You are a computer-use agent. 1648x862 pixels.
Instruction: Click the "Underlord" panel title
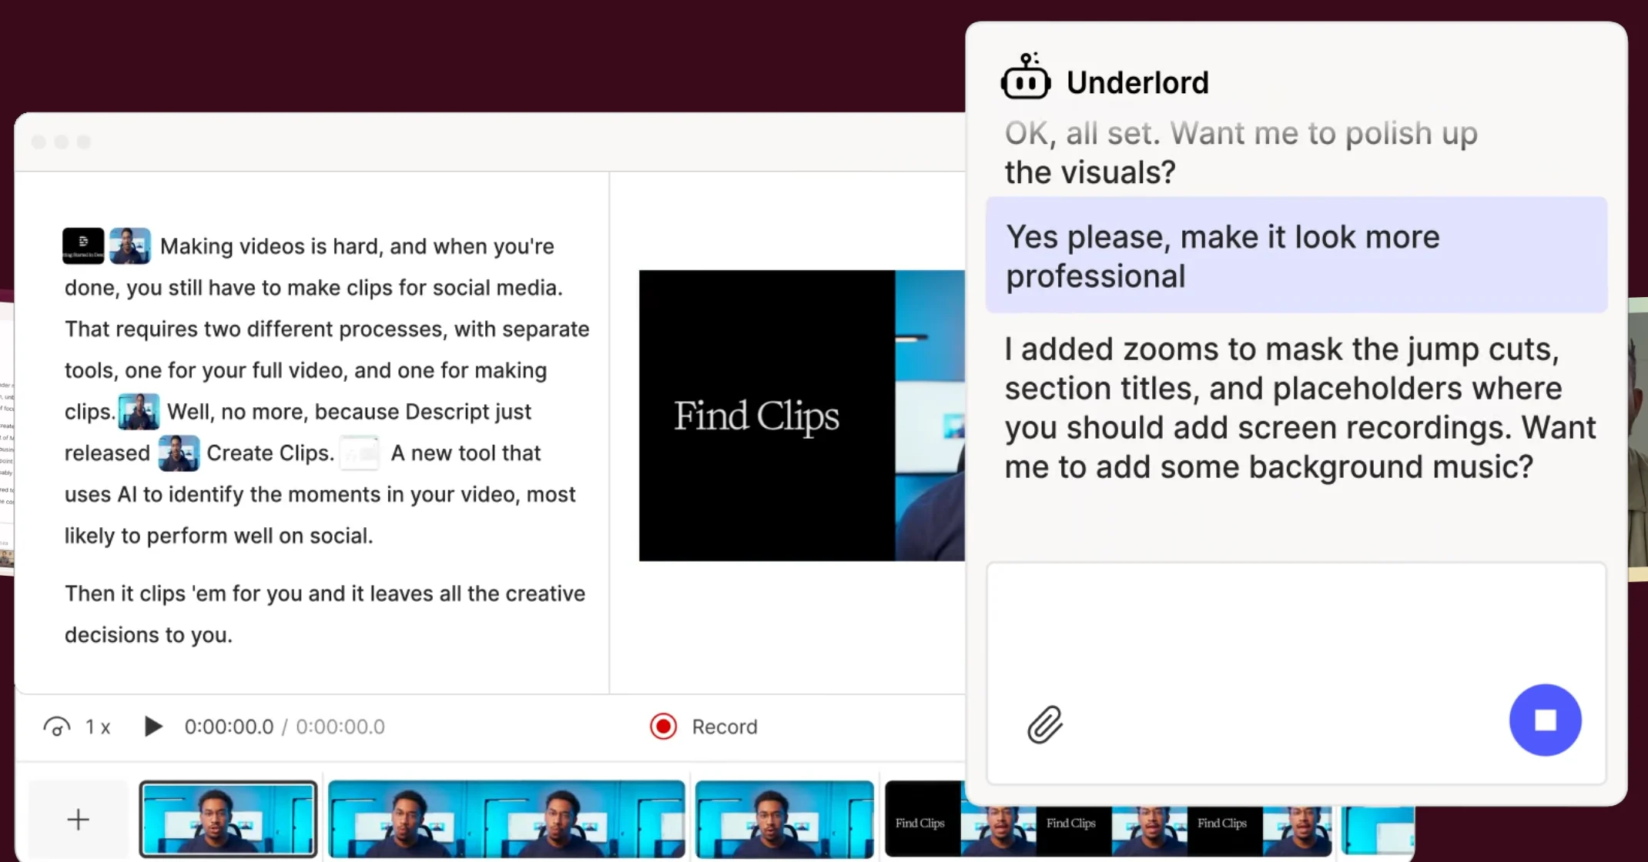click(1137, 82)
